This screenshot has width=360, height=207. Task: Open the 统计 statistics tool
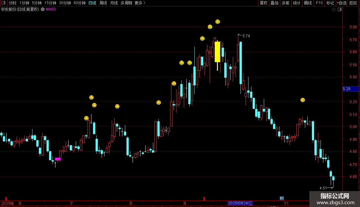point(297,3)
